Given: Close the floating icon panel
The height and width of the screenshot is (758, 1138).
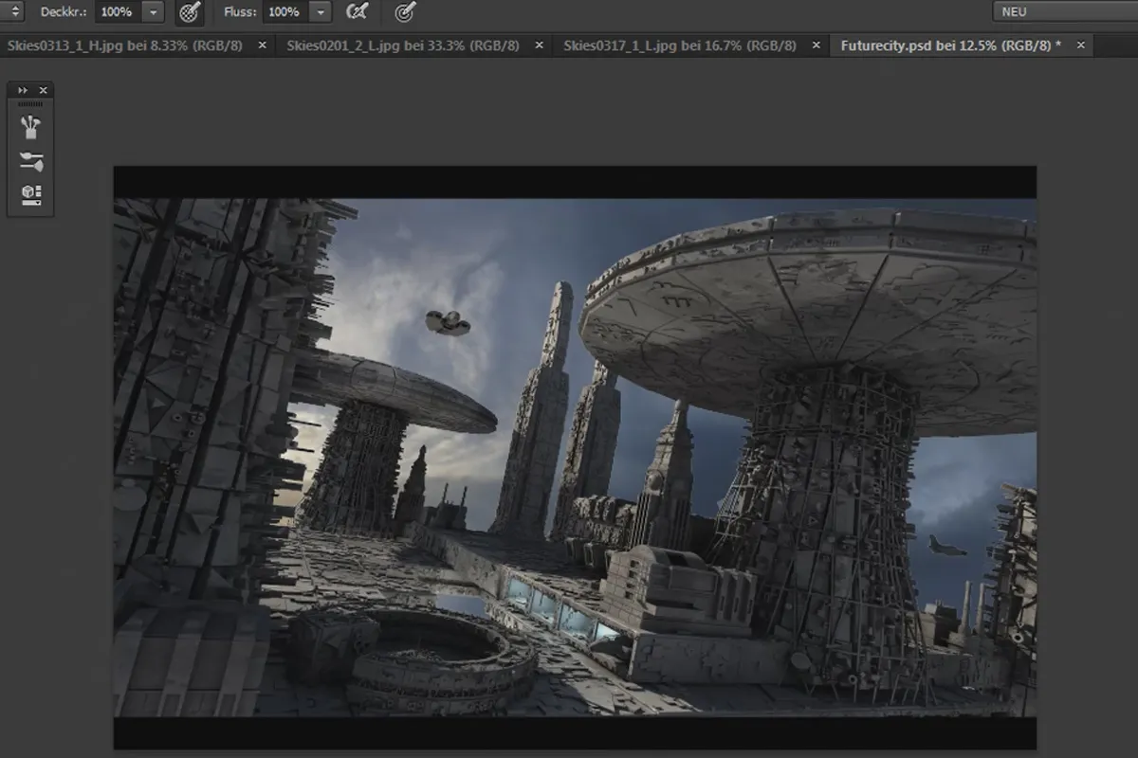Looking at the screenshot, I should [x=43, y=90].
